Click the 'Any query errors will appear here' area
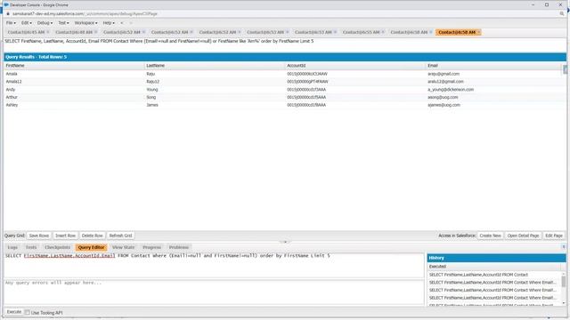The image size is (570, 320). 214,292
